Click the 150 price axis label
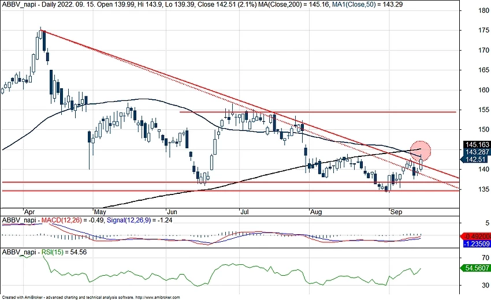Screen dimensions: 491x300 484,129
